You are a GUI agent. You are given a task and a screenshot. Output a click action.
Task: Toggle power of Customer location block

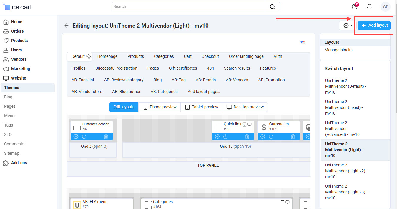coord(84,136)
